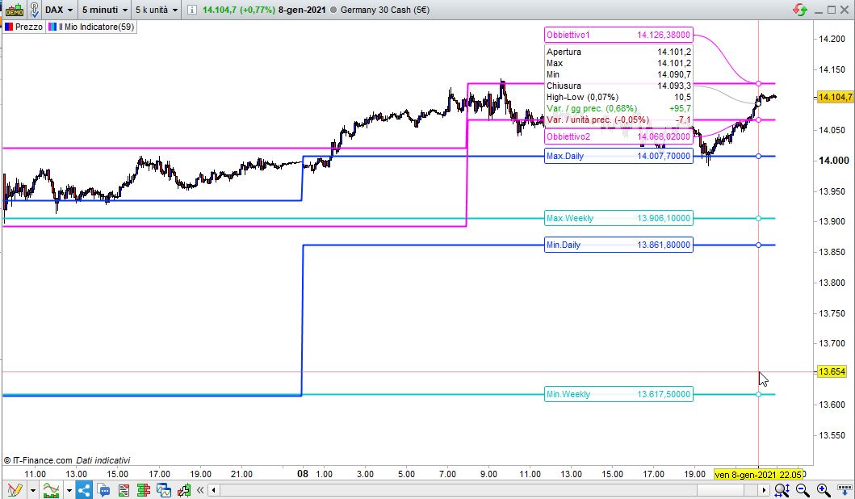
Task: Click the 14.104,7 current price tag
Action: [835, 97]
